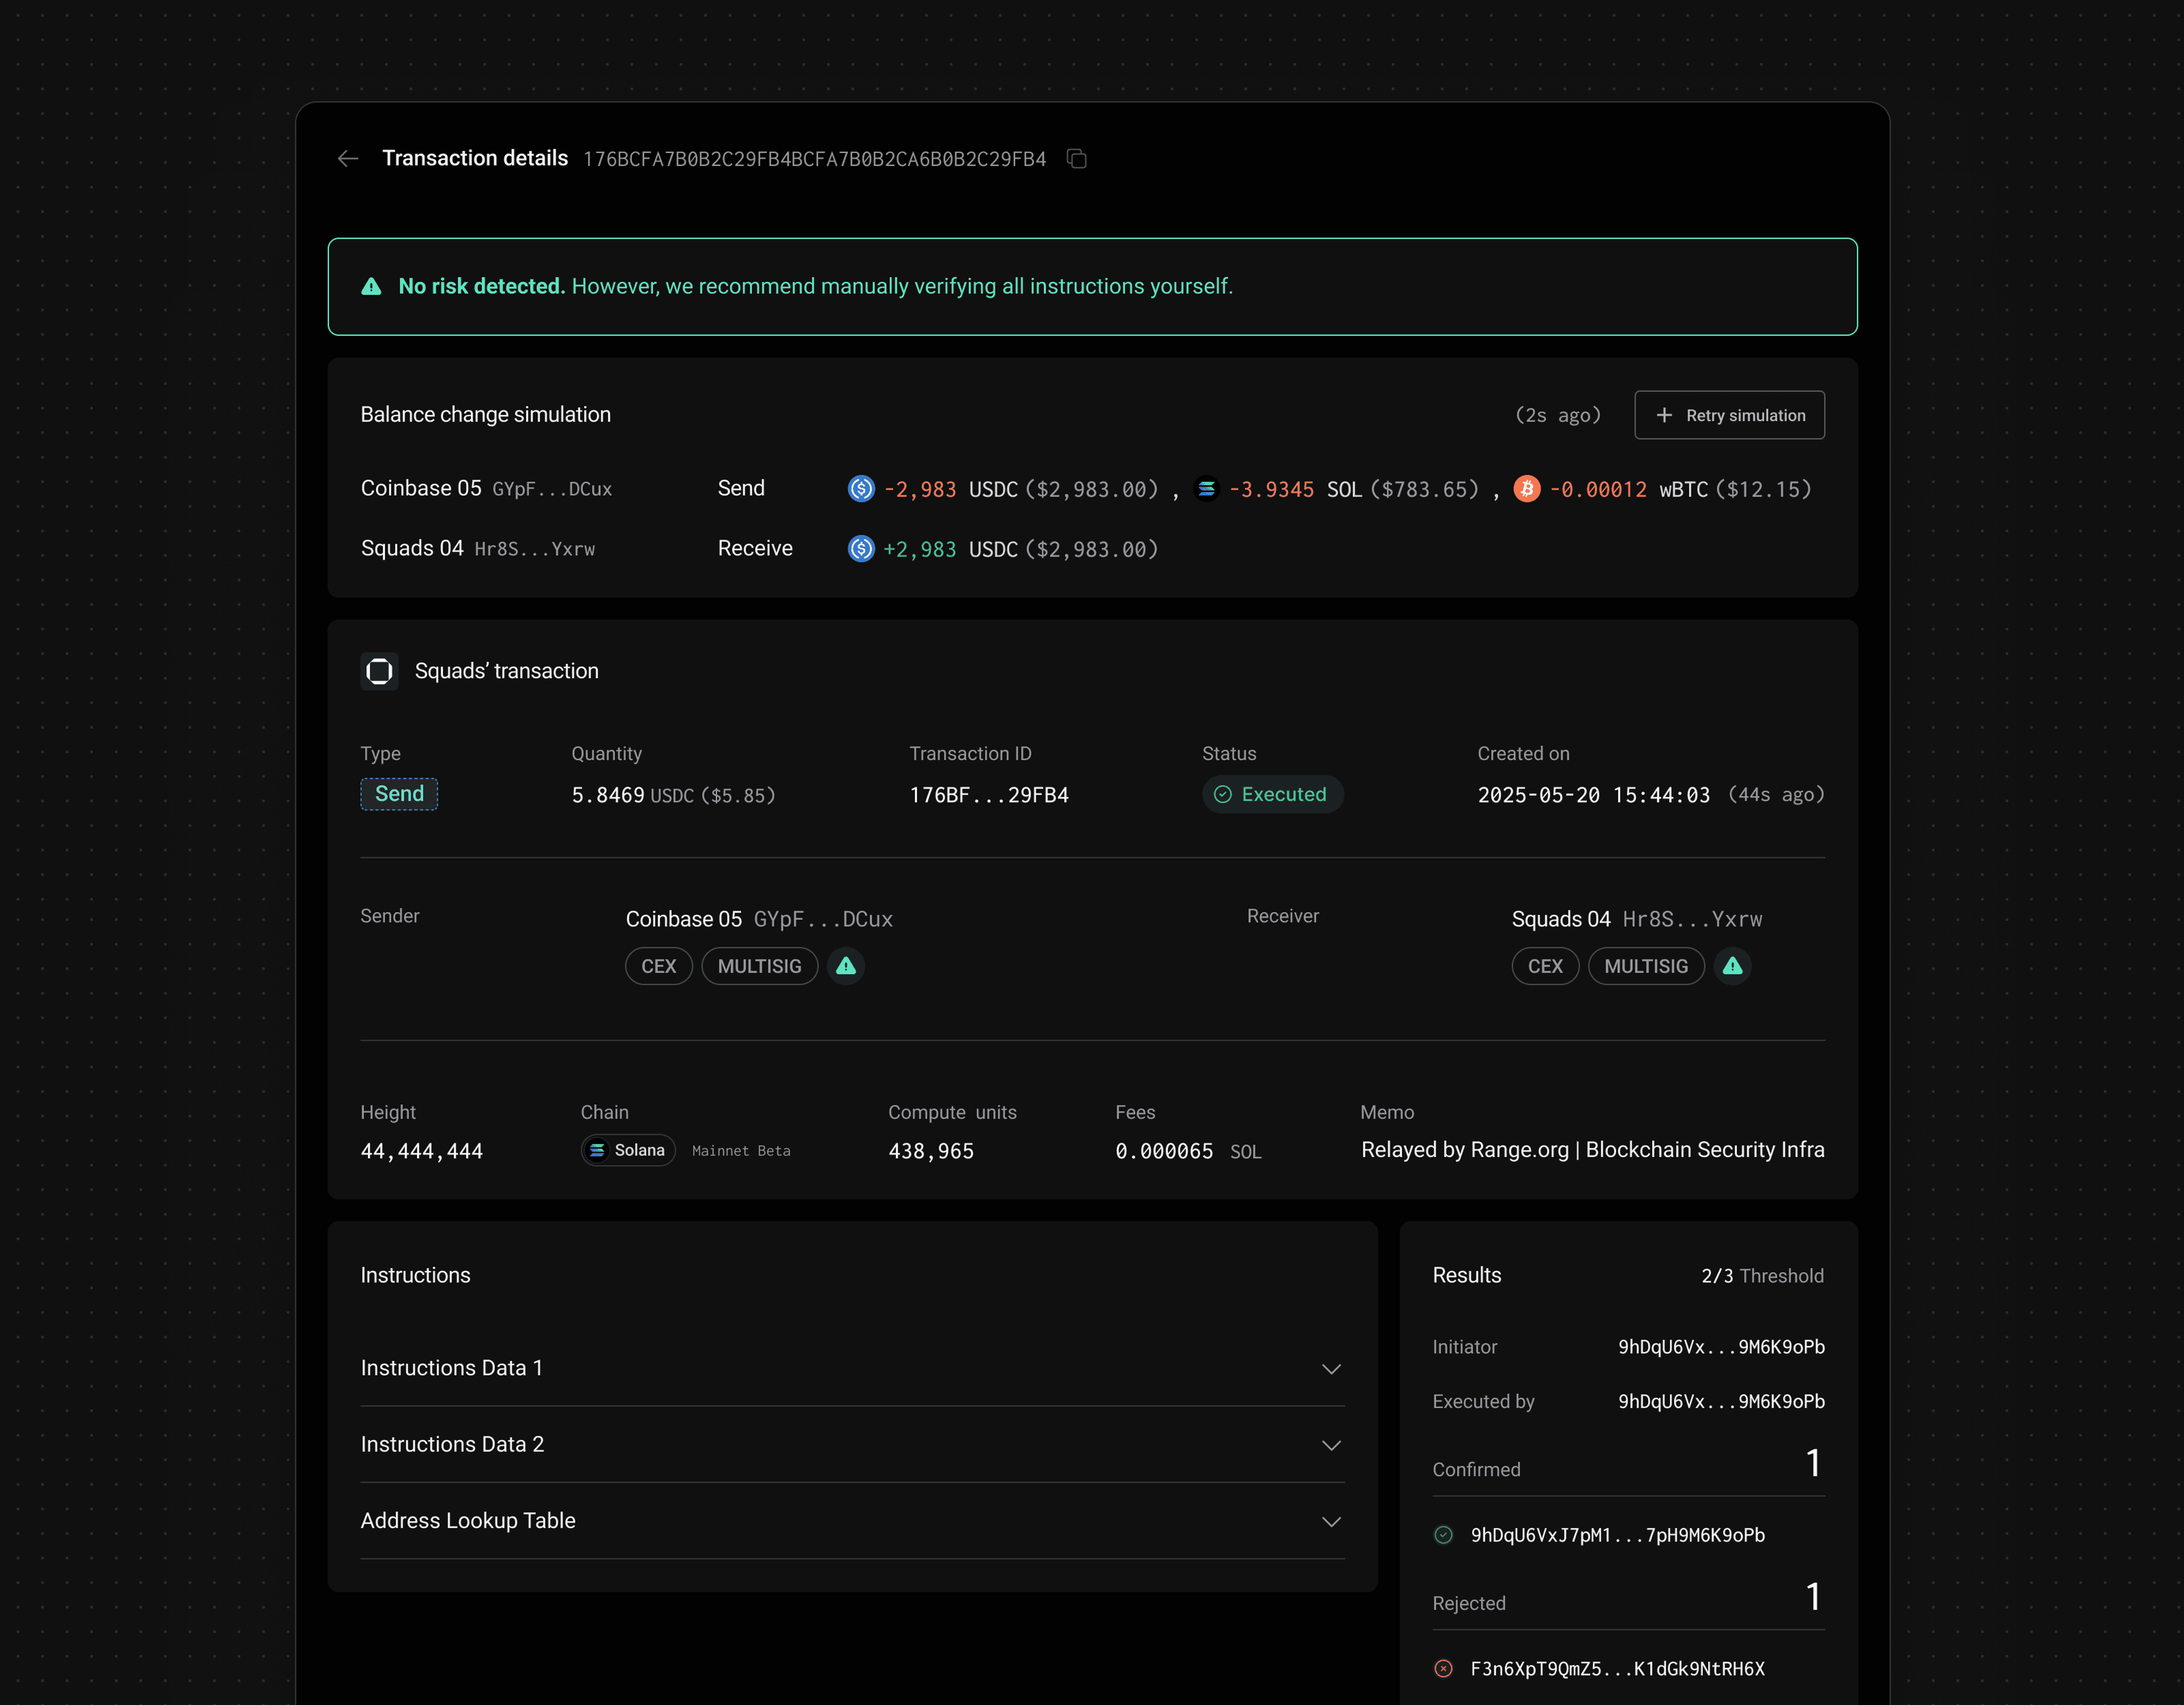Click the No risk detected message text
Image resolution: width=2184 pixels, height=1705 pixels.
pos(815,287)
